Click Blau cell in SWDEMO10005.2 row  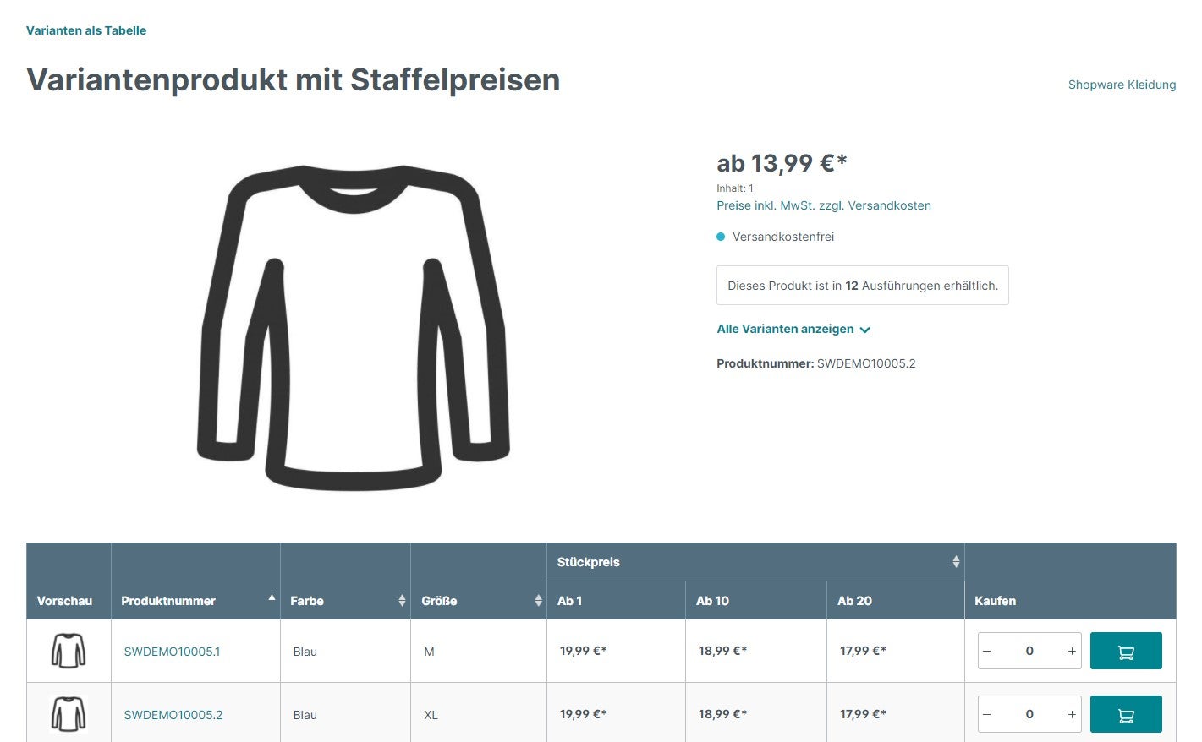pos(345,714)
